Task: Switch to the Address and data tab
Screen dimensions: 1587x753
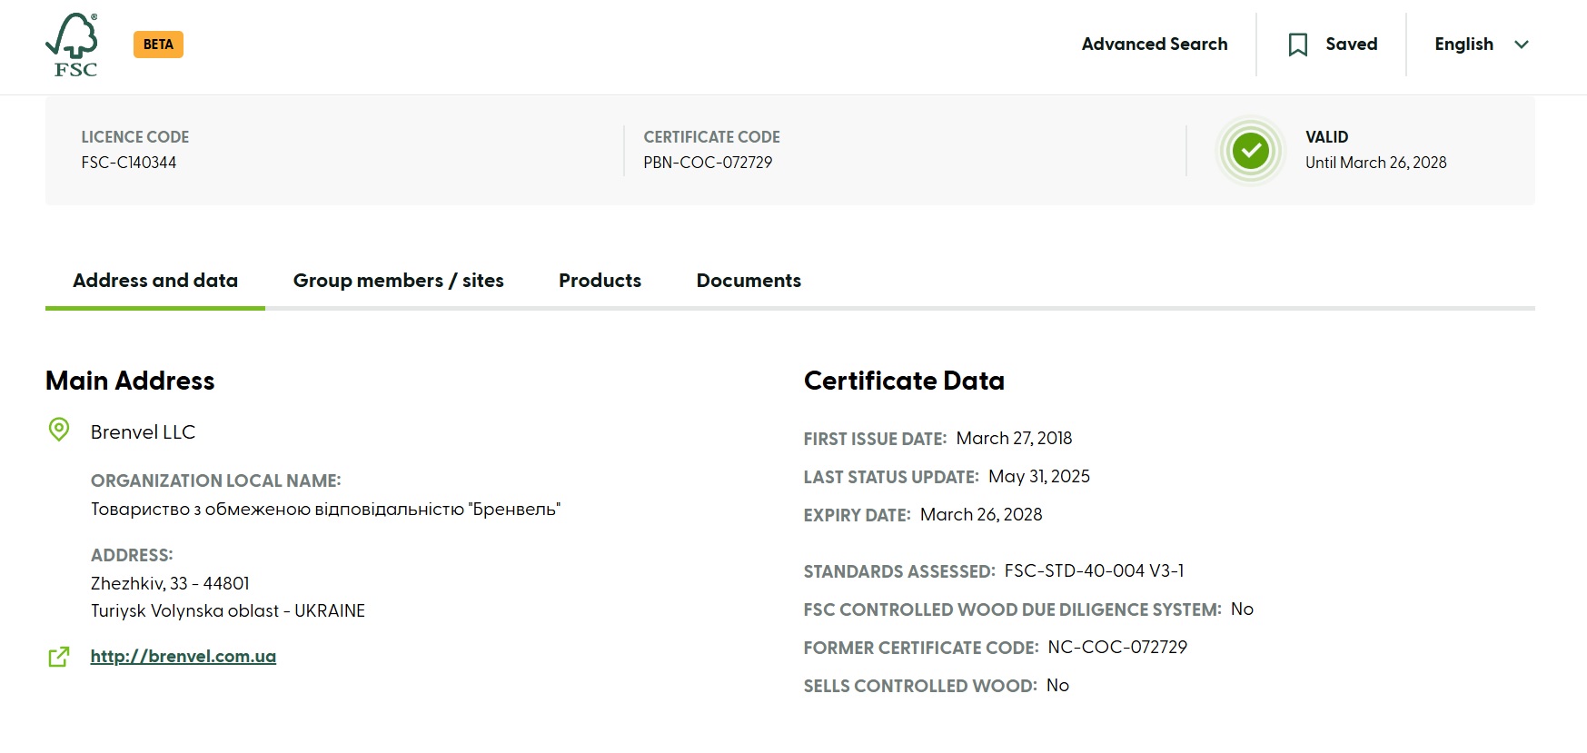Action: [x=155, y=281]
